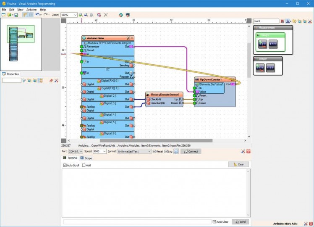Click the Undo arrow in the toolbar
This screenshot has height=227, width=314.
click(x=37, y=15)
